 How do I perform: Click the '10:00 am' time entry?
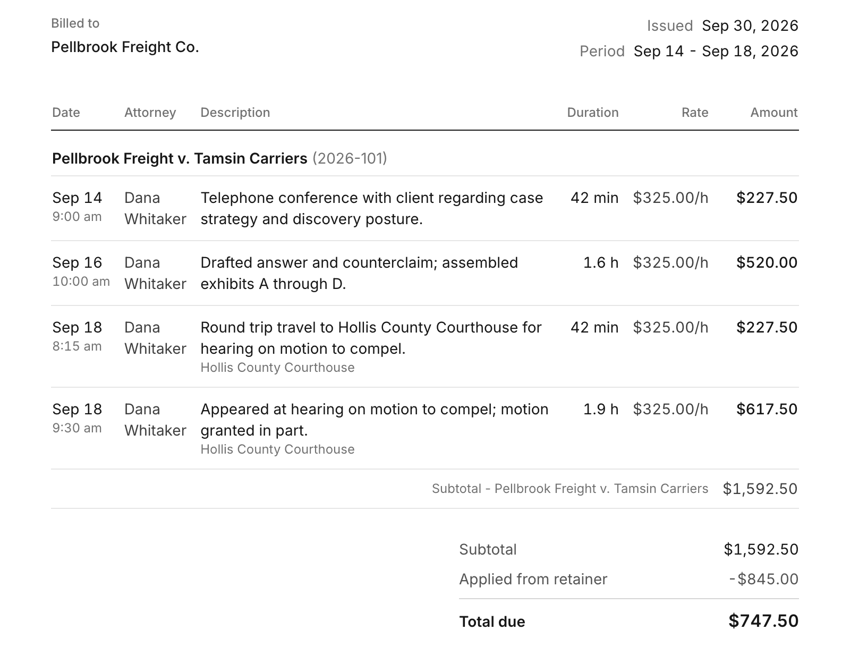81,282
